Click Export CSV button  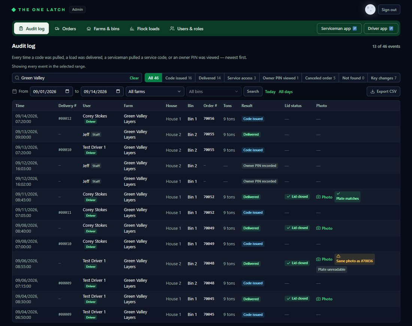tap(384, 91)
